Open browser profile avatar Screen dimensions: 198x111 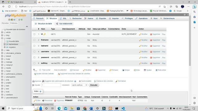[x=183, y=6]
